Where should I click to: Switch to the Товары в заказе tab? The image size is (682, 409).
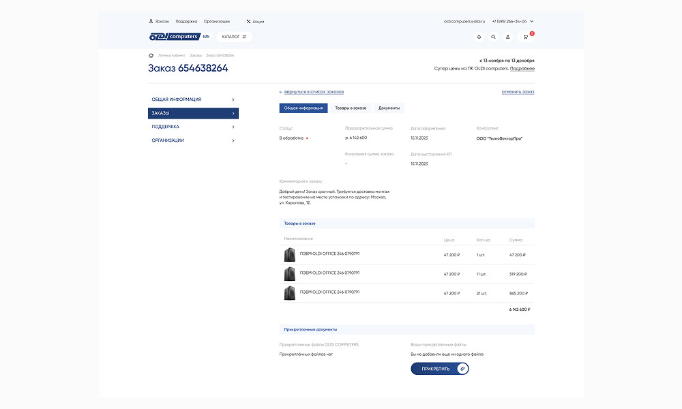coord(351,108)
